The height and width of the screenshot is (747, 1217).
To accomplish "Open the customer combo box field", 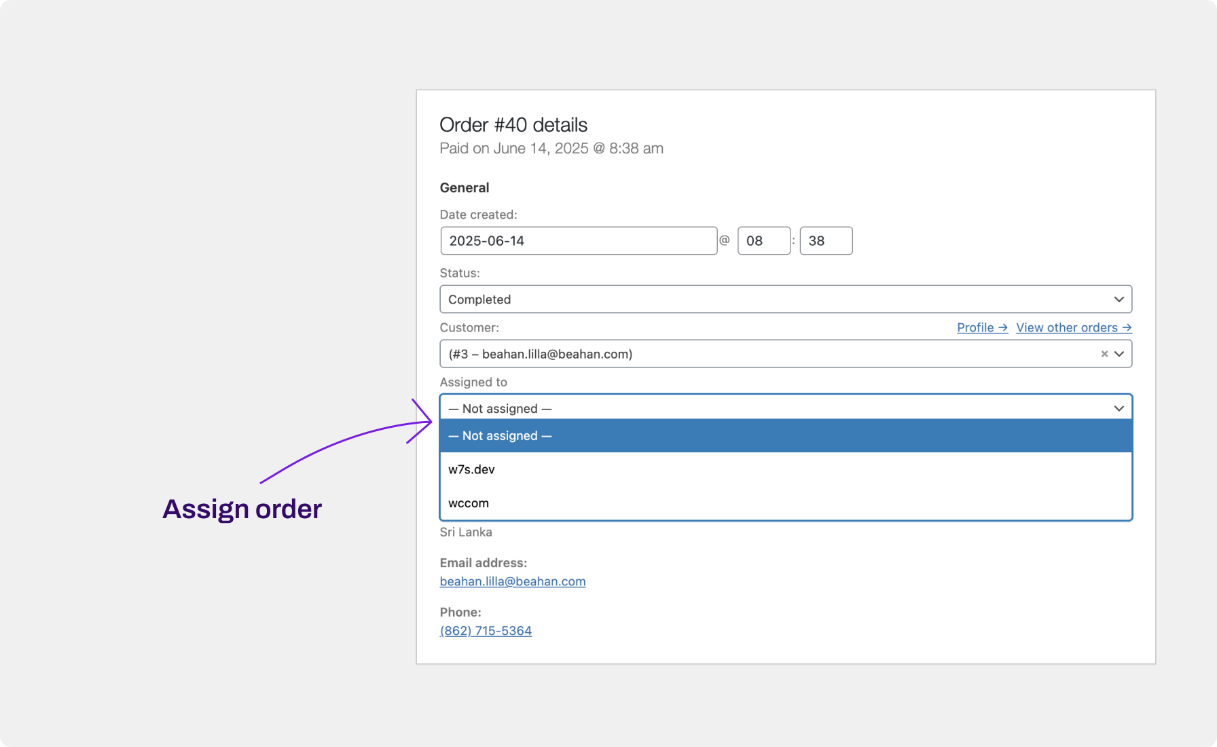I will coord(679,353).
